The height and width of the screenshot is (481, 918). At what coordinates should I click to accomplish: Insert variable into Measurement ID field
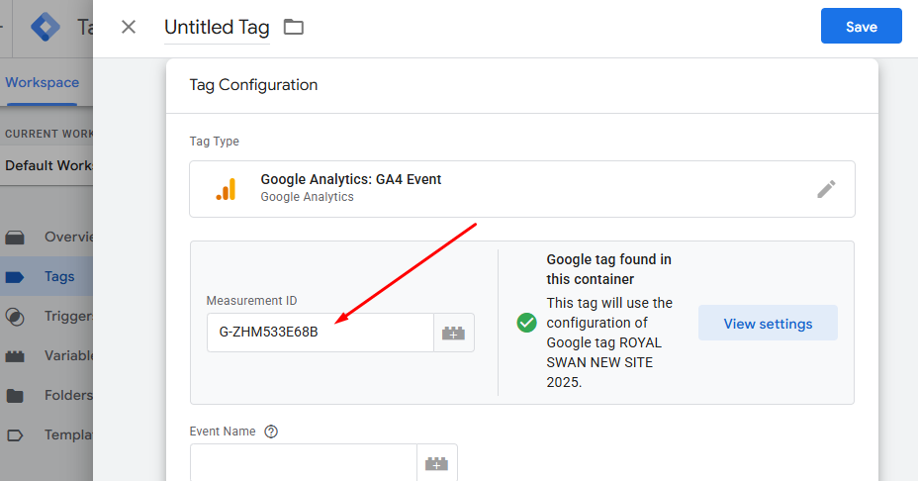tap(454, 333)
